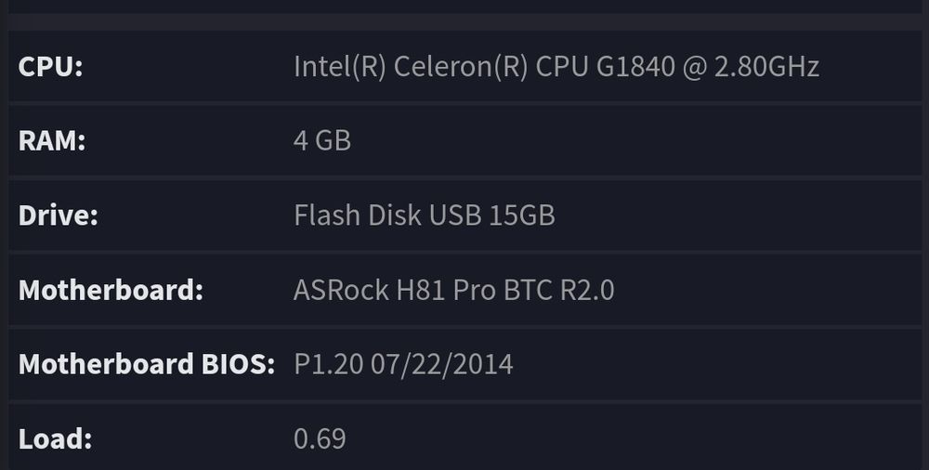This screenshot has height=470, width=929.
Task: Select the 4 GB memory value
Action: click(x=322, y=141)
